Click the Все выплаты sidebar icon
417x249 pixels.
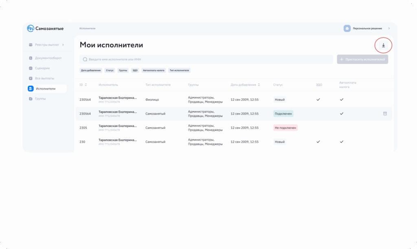[31, 78]
